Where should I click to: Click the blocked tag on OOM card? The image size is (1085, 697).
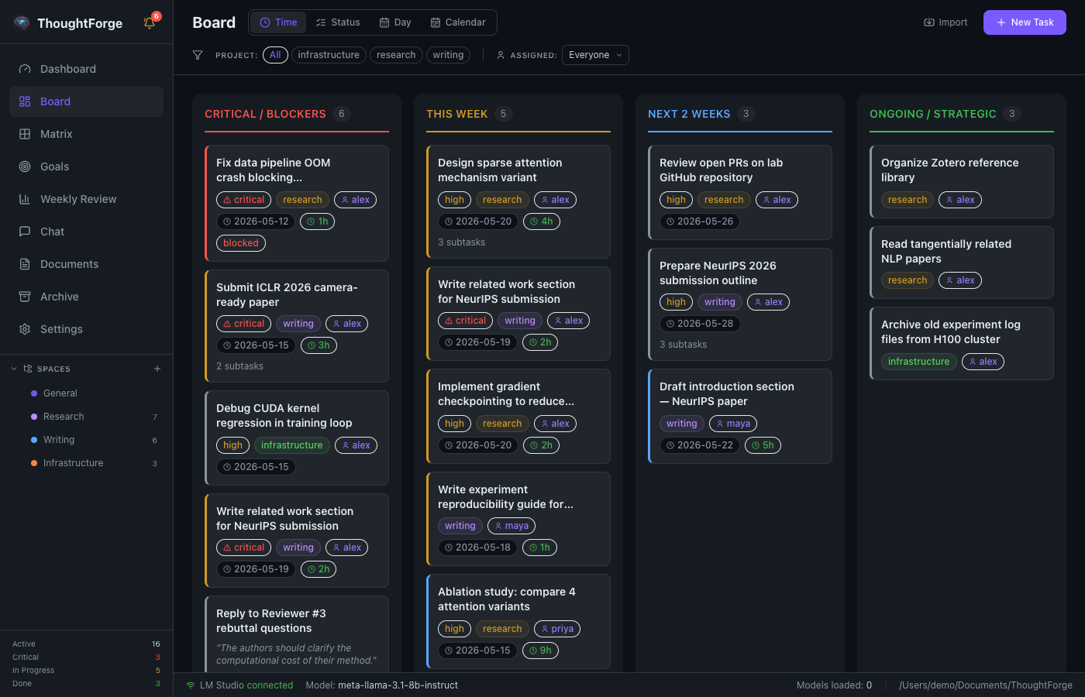pos(241,243)
